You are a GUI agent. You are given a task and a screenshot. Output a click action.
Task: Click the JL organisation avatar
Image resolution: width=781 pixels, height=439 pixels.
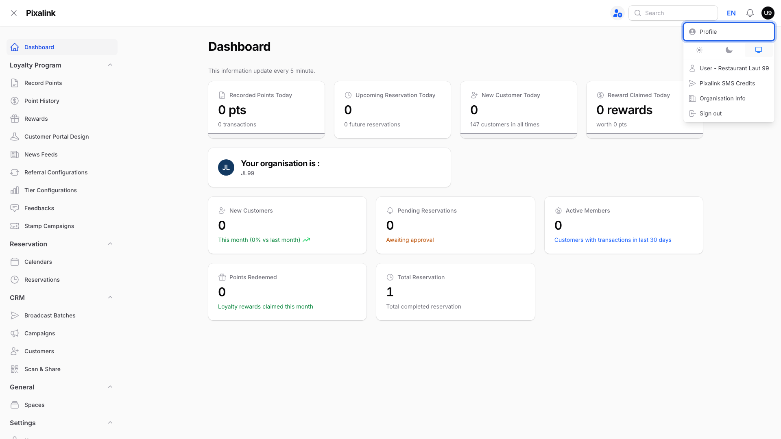click(x=226, y=167)
